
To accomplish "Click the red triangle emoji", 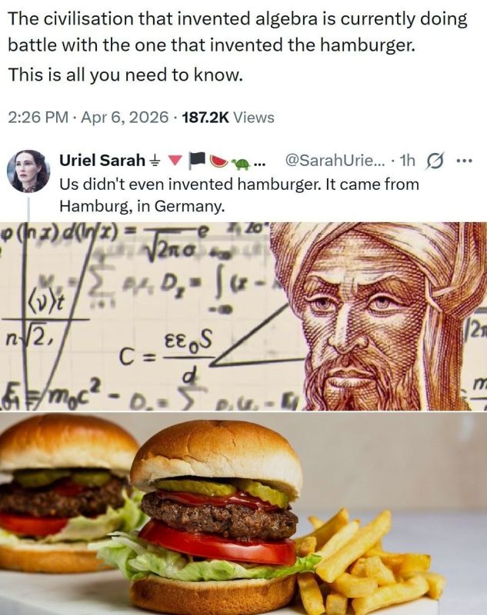I will [176, 161].
